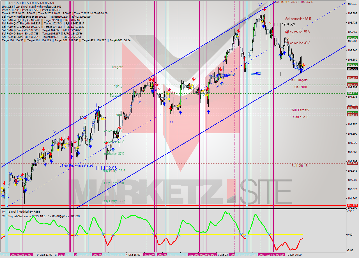Click the 'Sell Target2' label

300,110
